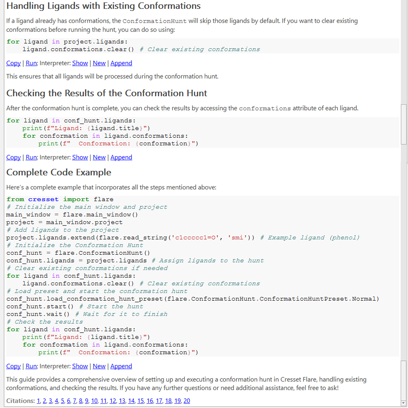Show interpreter for the clear conformations snippet
This screenshot has width=408, height=408.
80,63
